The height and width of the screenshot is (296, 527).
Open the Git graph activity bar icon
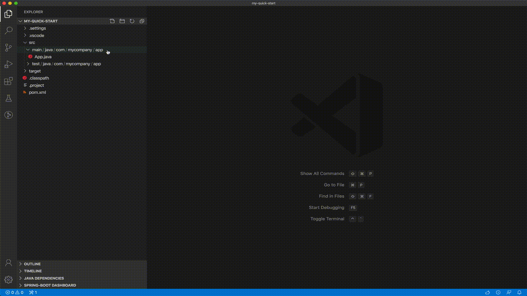click(8, 115)
